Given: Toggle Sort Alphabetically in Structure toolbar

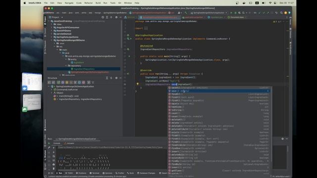Looking at the screenshot, I should click(x=53, y=83).
